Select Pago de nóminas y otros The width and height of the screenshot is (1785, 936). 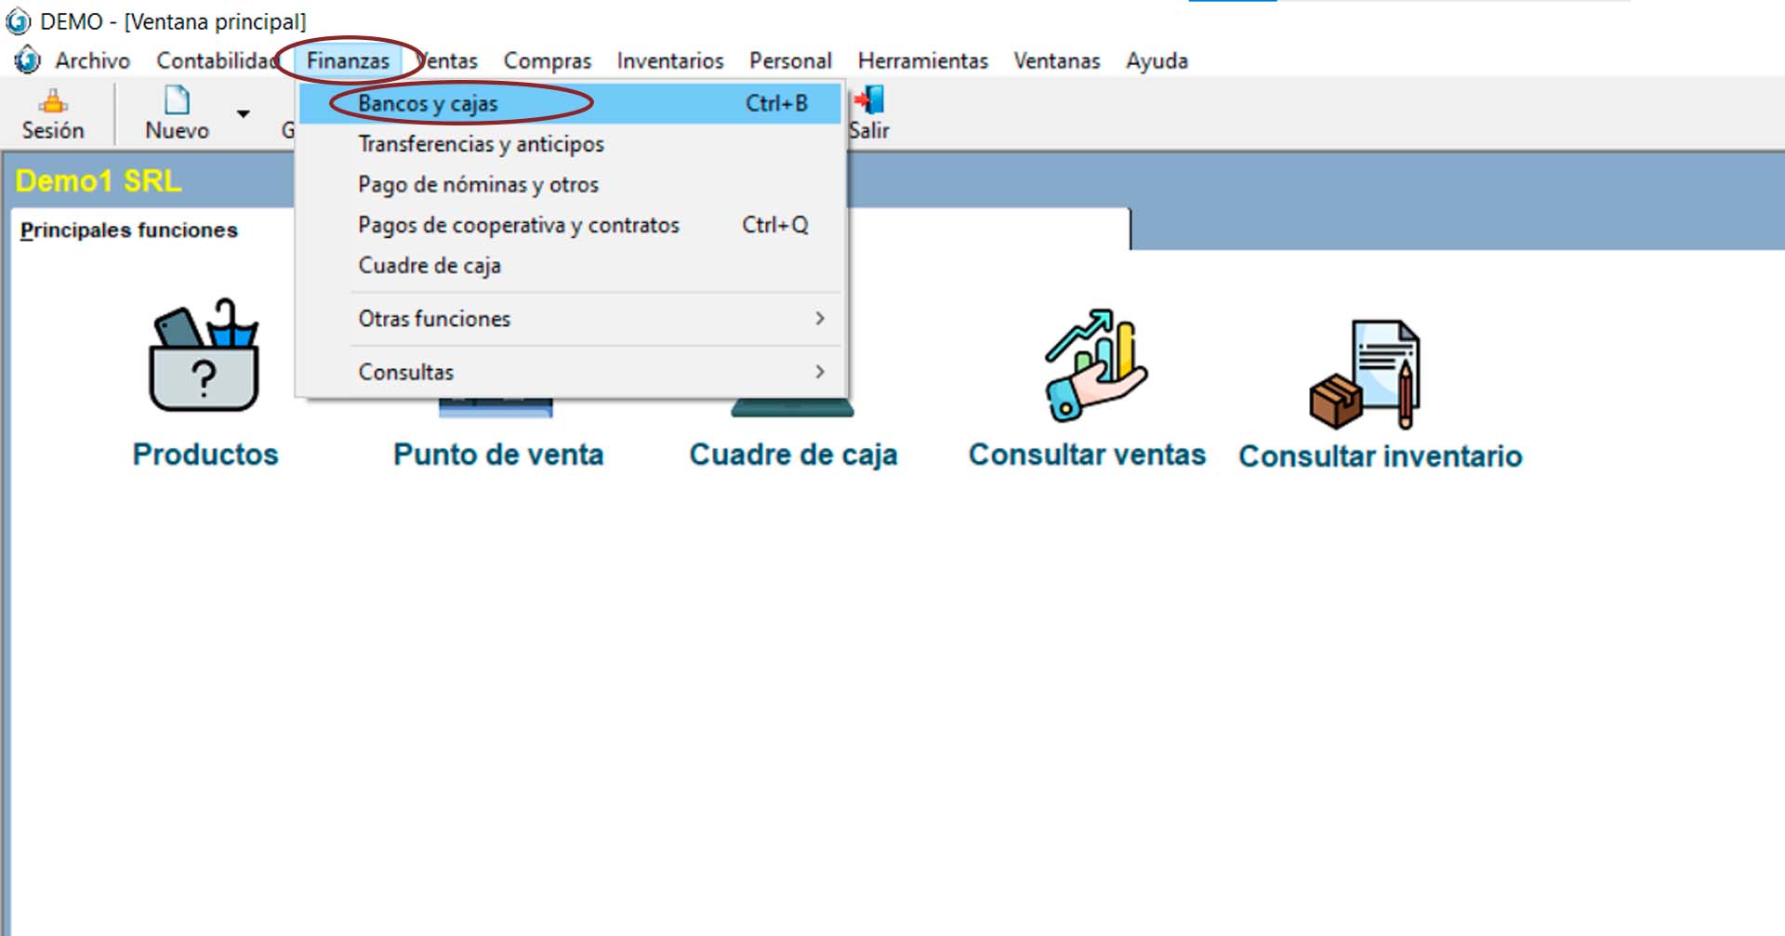coord(478,185)
